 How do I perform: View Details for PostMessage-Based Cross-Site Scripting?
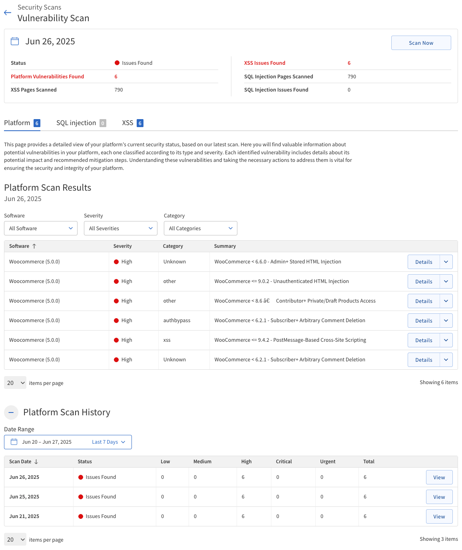click(424, 340)
